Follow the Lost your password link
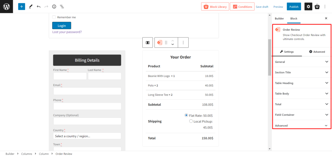 click(x=67, y=32)
